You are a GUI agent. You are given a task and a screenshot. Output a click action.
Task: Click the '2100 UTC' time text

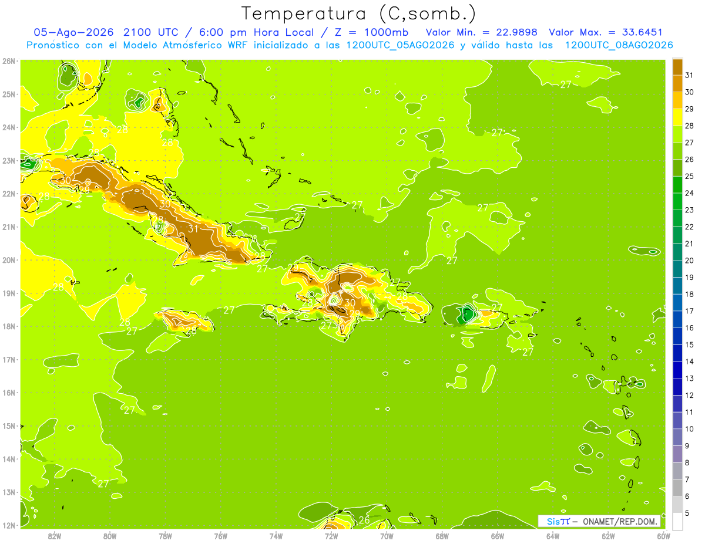(151, 32)
